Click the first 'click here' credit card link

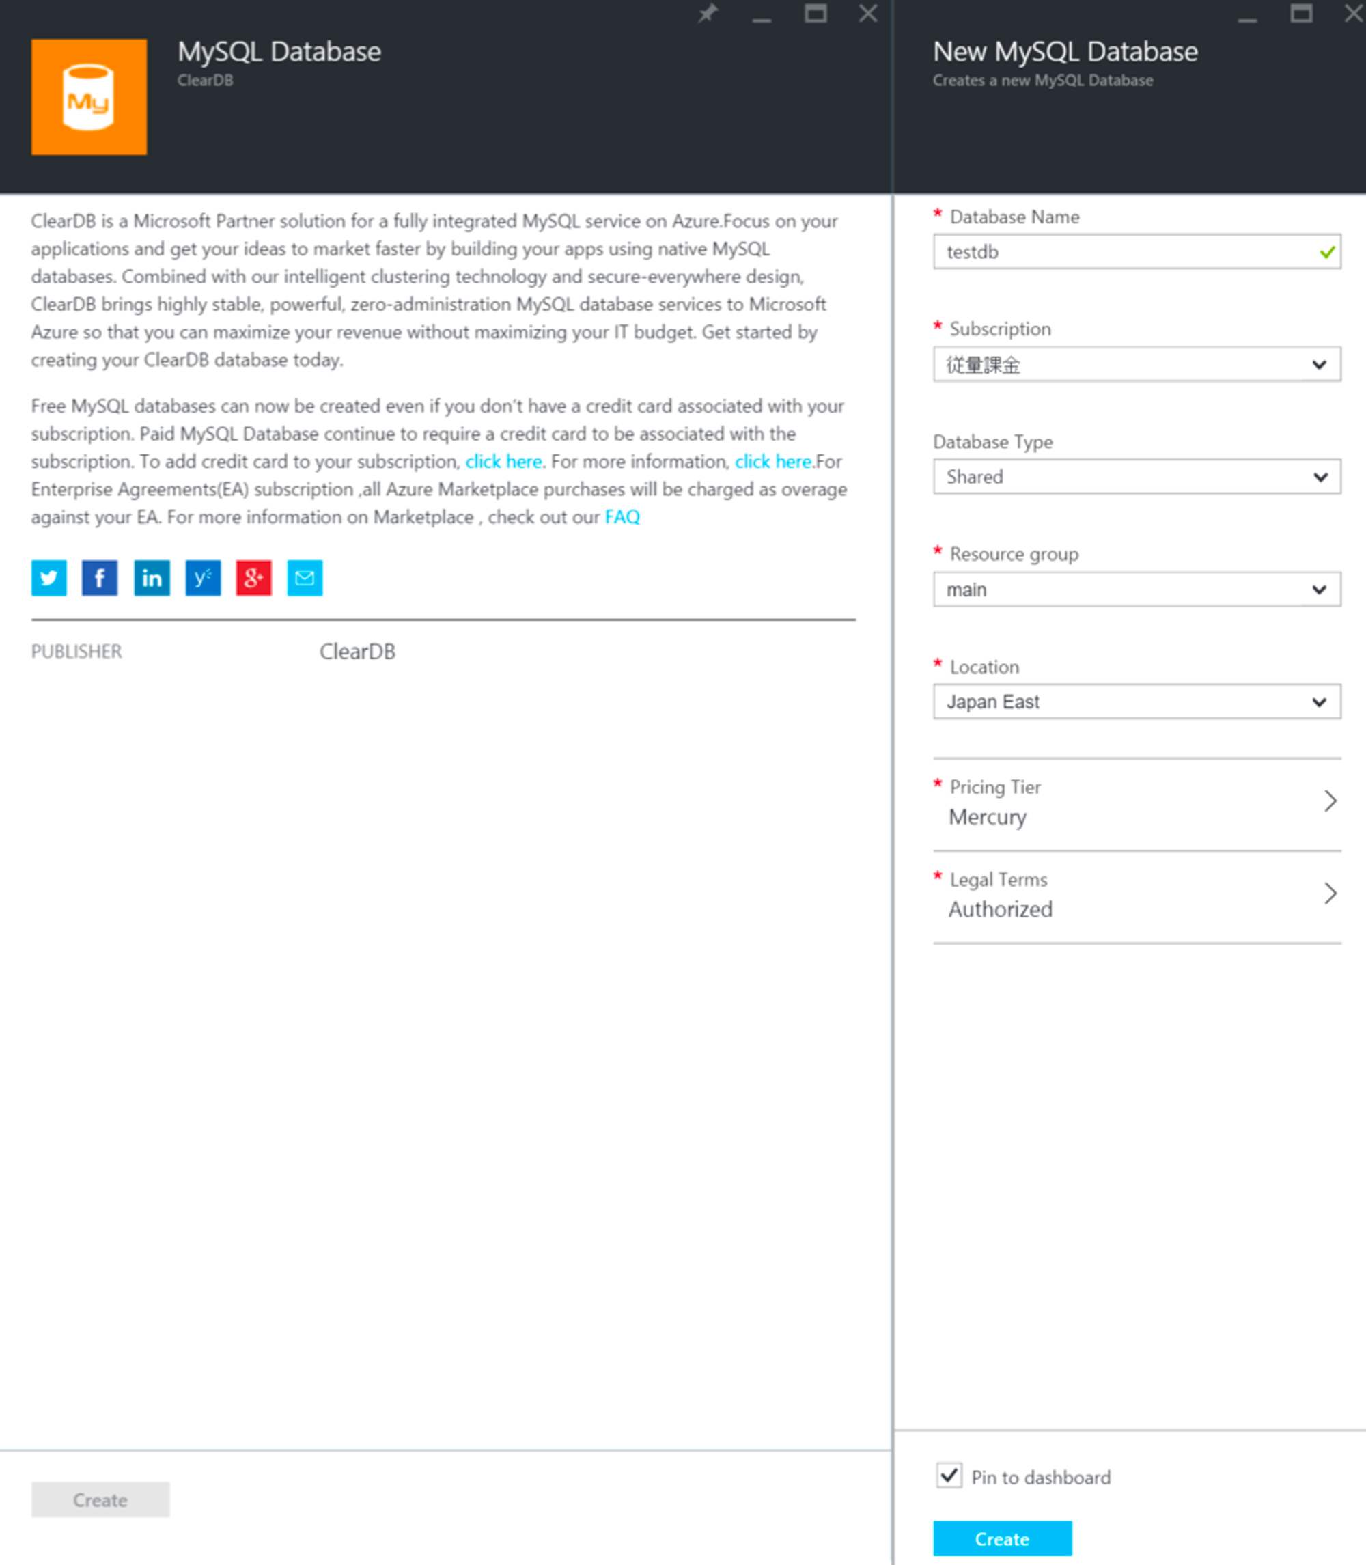coord(503,461)
